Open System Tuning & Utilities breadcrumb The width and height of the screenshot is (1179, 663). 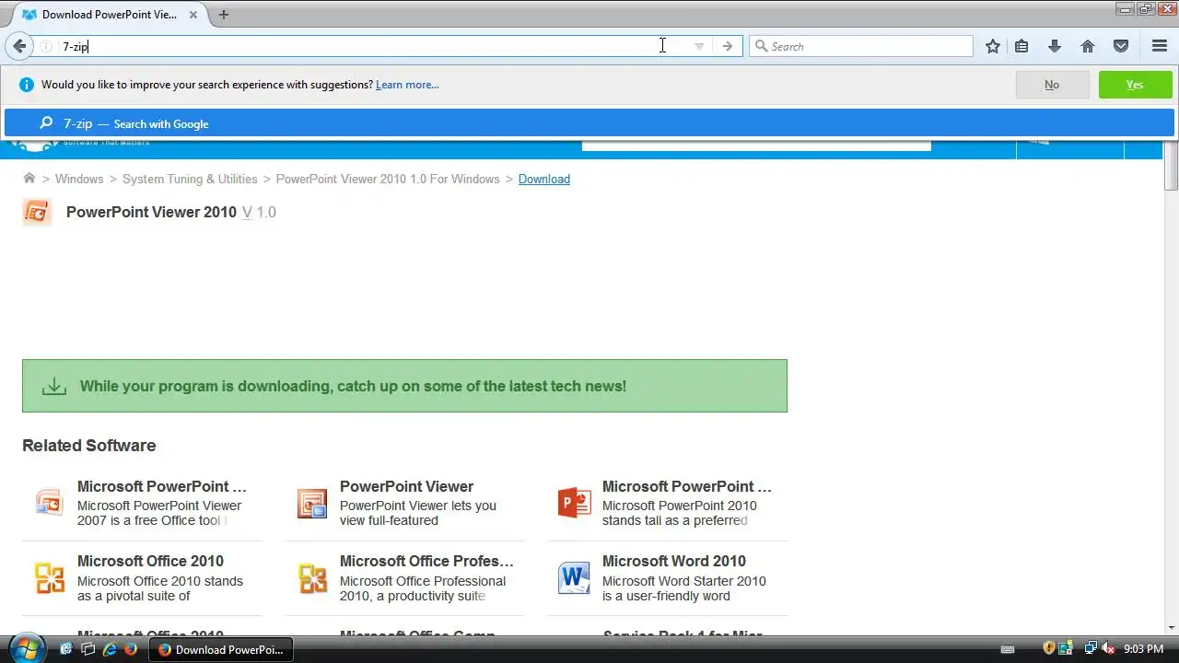[x=190, y=179]
